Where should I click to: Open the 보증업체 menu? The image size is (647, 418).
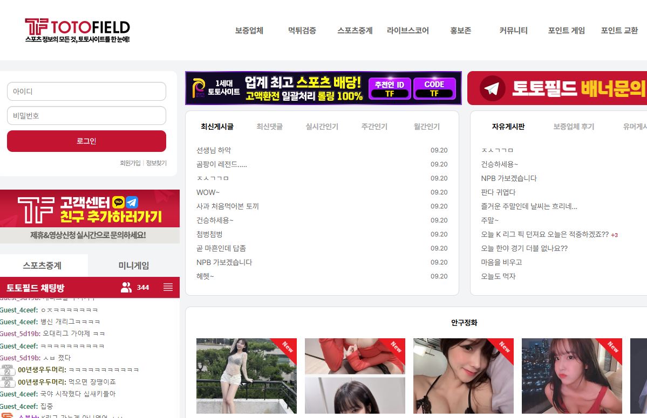click(249, 31)
